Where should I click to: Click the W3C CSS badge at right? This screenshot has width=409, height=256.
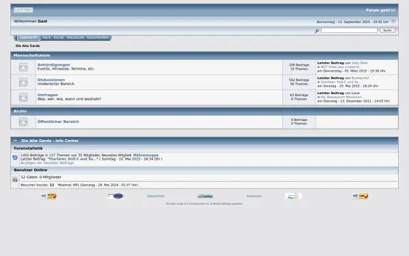(x=360, y=196)
